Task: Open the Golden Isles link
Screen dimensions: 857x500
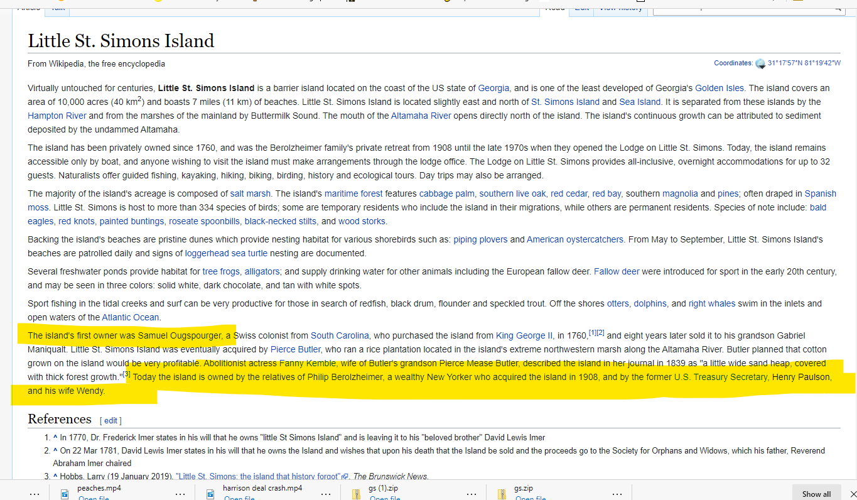Action: [719, 88]
